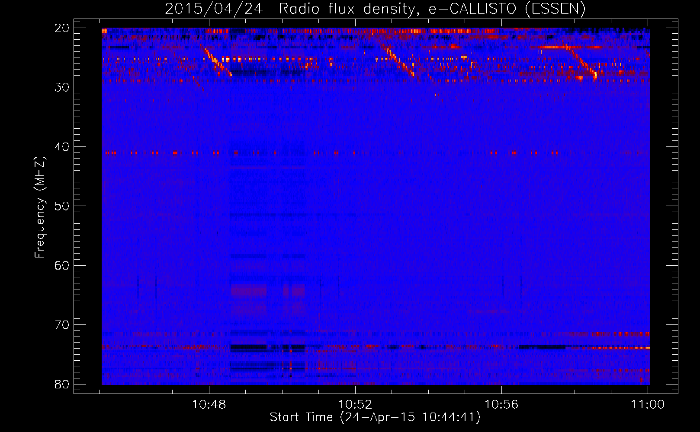This screenshot has width=700, height=432.
Task: Click the 50 MHz frequency tick label
Action: [x=62, y=206]
